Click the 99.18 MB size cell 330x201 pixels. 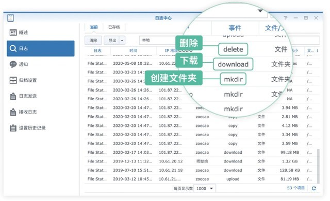point(290,152)
